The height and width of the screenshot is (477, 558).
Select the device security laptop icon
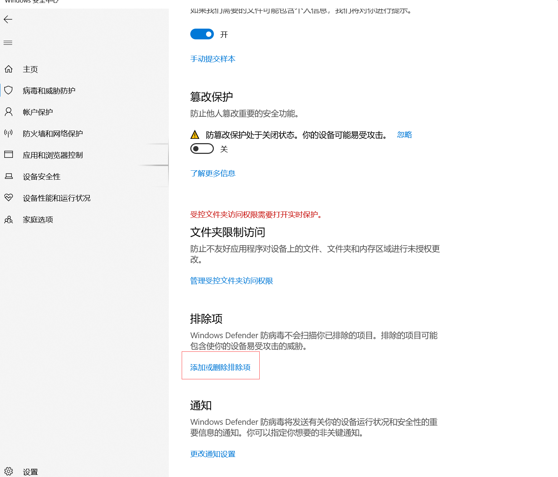(9, 176)
